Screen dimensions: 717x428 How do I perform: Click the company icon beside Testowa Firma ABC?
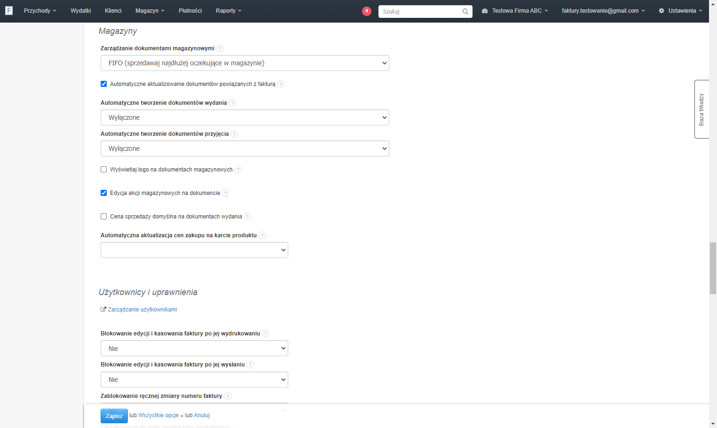485,11
